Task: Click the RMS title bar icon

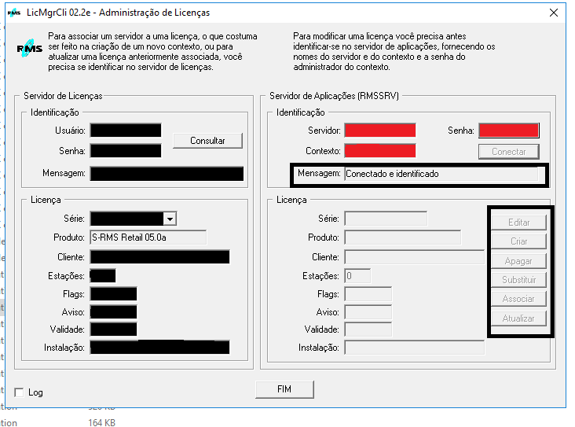Action: (x=14, y=13)
